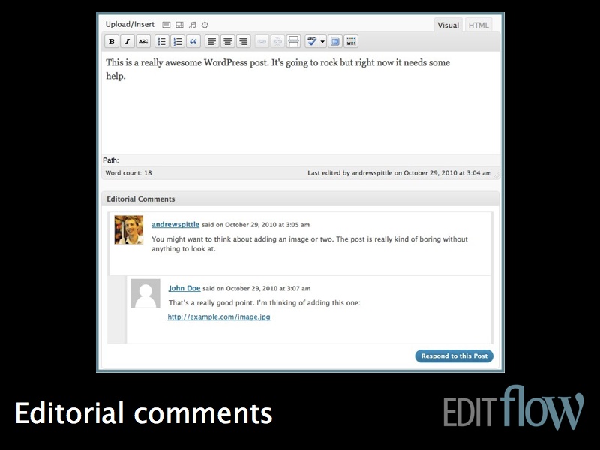This screenshot has height=450, width=600.
Task: Click the resize handle of the editor
Action: click(x=496, y=175)
